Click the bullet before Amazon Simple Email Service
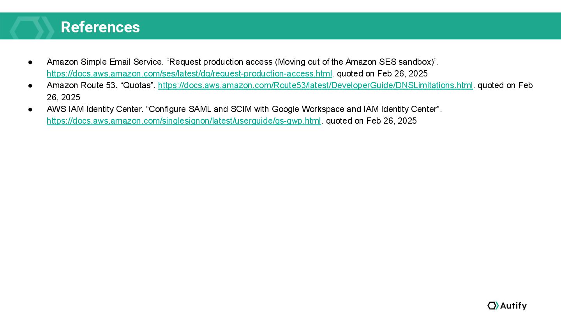The width and height of the screenshot is (561, 316). pos(30,62)
